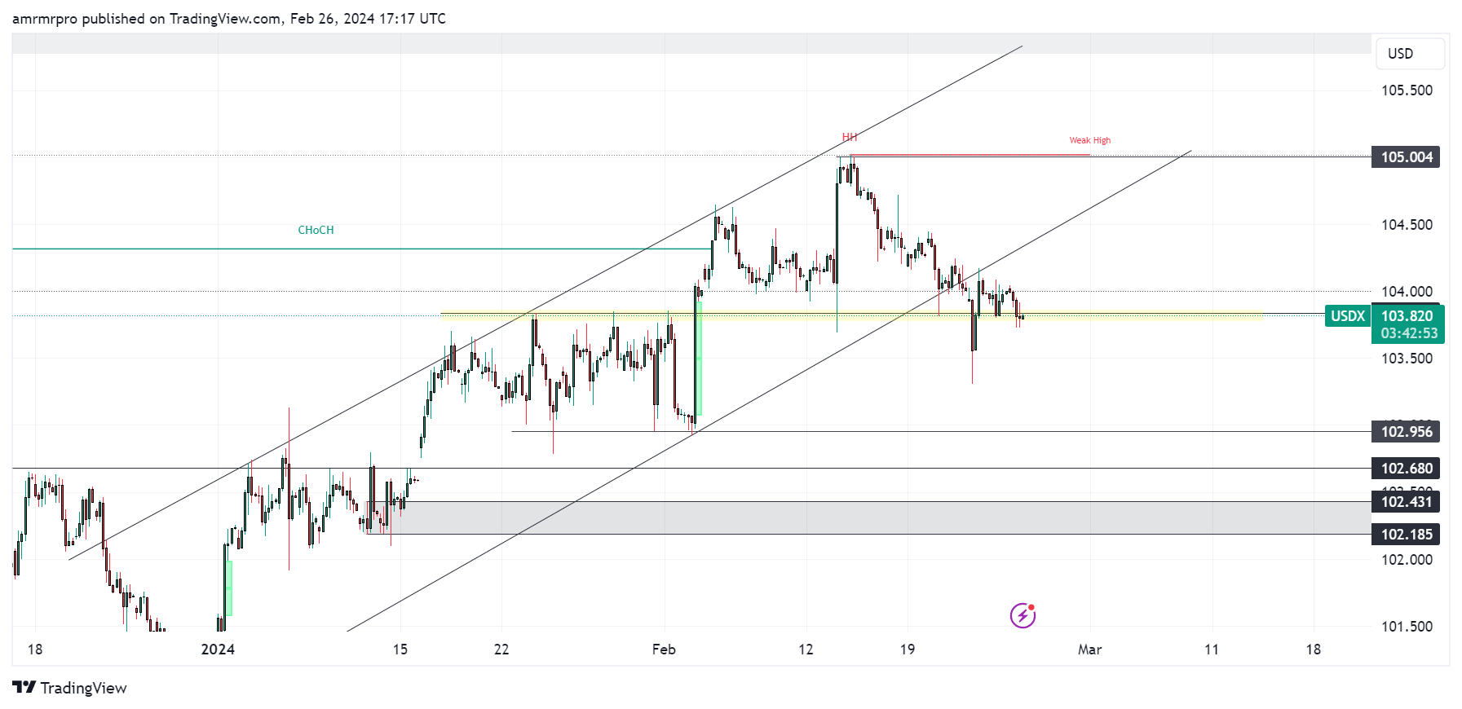Click the published-on TradingView.com header text

(x=229, y=19)
